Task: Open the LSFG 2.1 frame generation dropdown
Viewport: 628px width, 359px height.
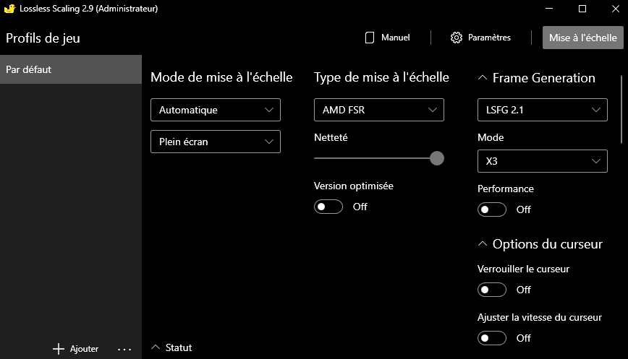Action: click(x=542, y=110)
